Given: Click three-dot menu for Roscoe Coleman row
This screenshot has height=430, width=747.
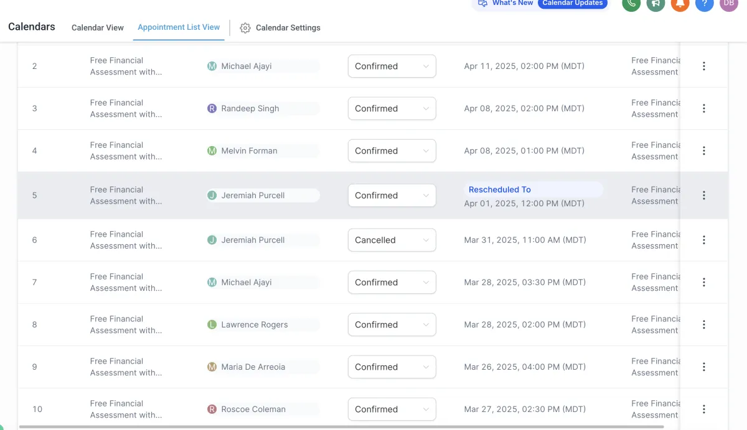Looking at the screenshot, I should coord(704,409).
